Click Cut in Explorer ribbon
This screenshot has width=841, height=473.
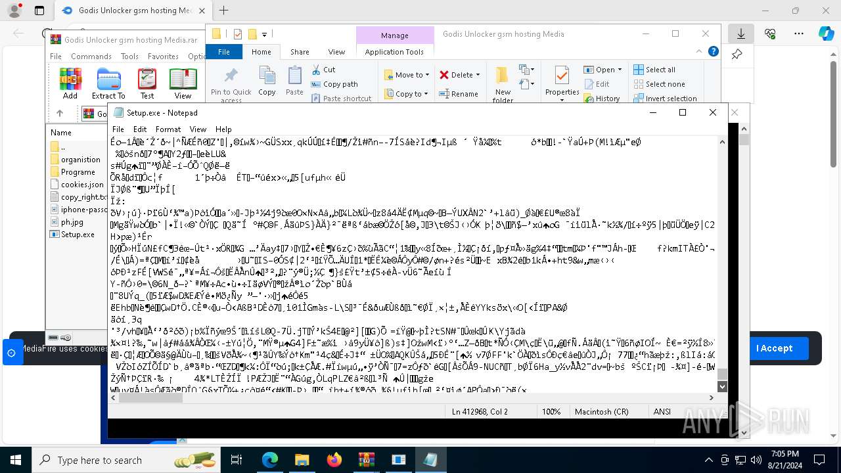(x=323, y=70)
